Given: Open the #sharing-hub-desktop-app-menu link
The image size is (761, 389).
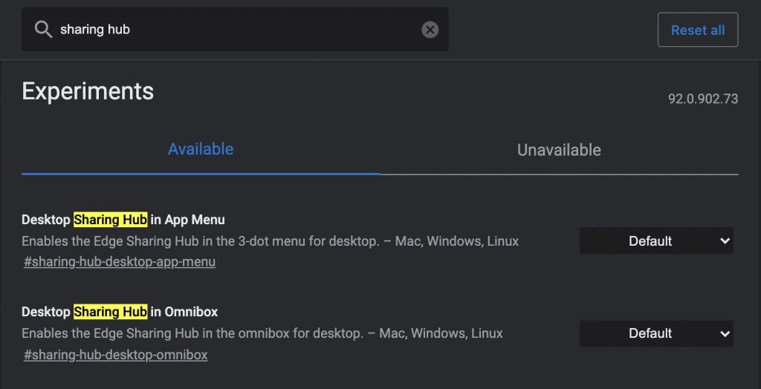Looking at the screenshot, I should tap(120, 262).
